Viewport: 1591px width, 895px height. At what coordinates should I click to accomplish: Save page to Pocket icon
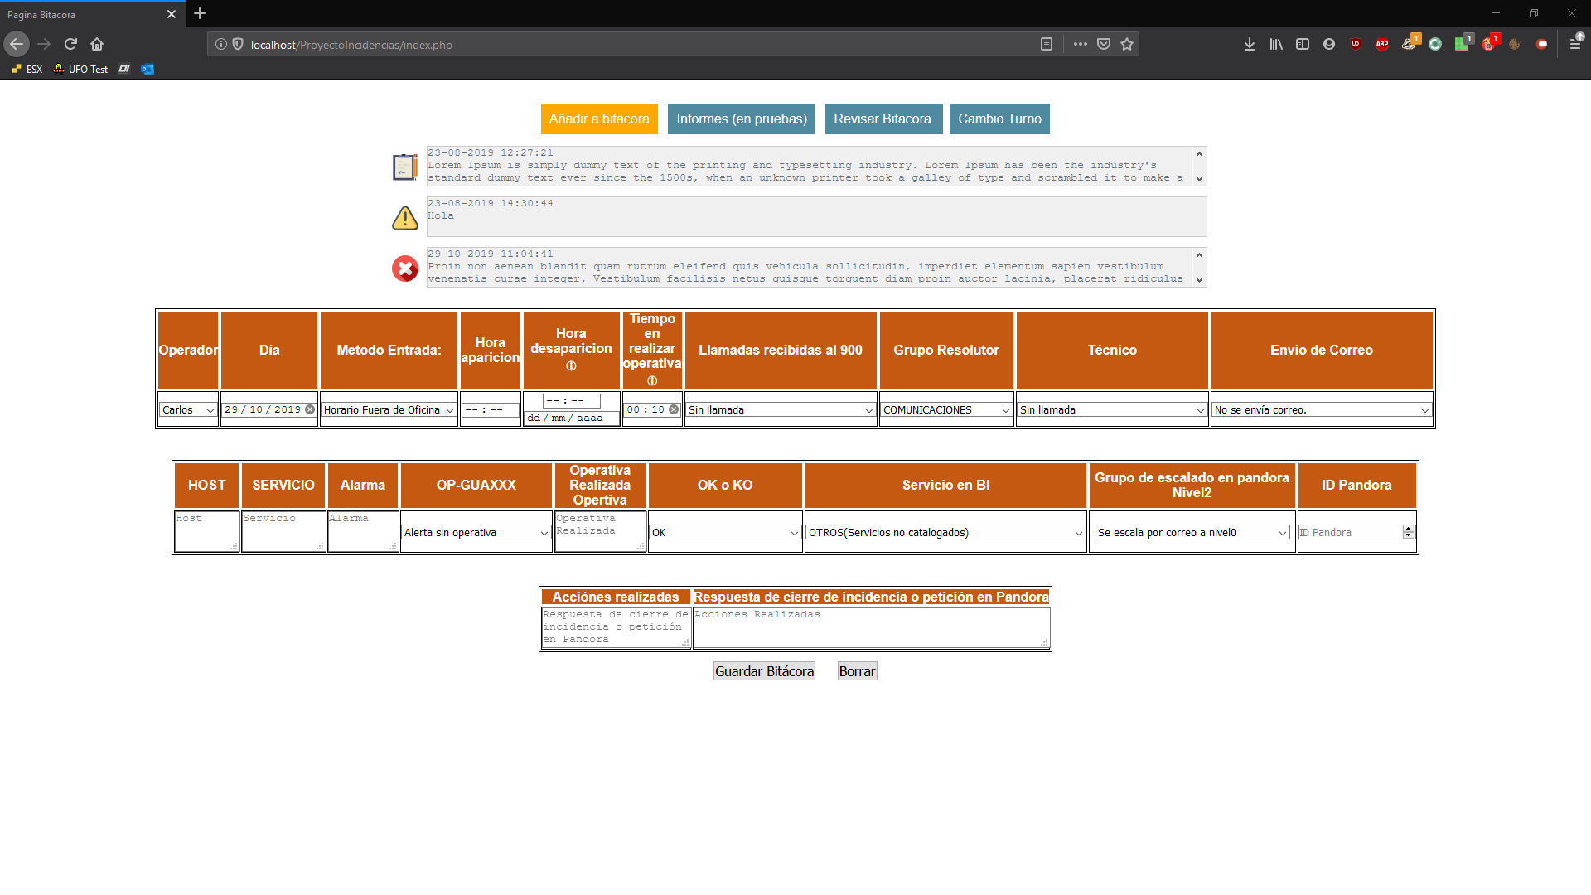tap(1104, 45)
